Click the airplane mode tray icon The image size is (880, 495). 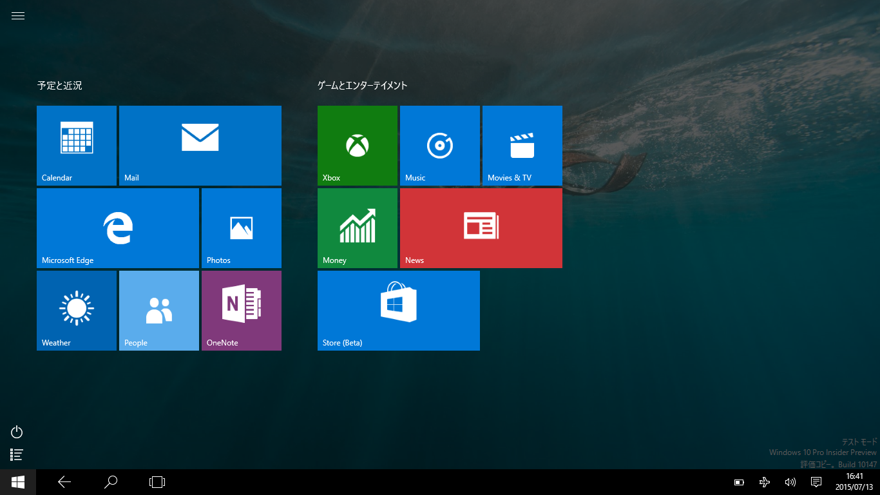tap(765, 482)
